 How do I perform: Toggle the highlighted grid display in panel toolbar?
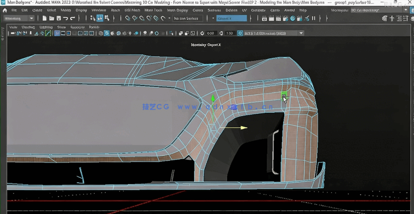coord(57,33)
